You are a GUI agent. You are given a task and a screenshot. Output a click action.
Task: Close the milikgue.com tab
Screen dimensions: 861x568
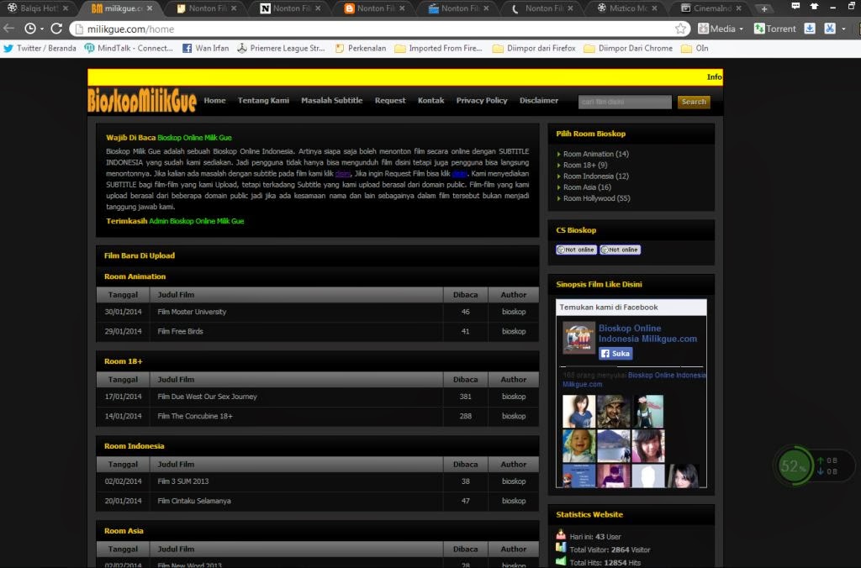click(150, 8)
